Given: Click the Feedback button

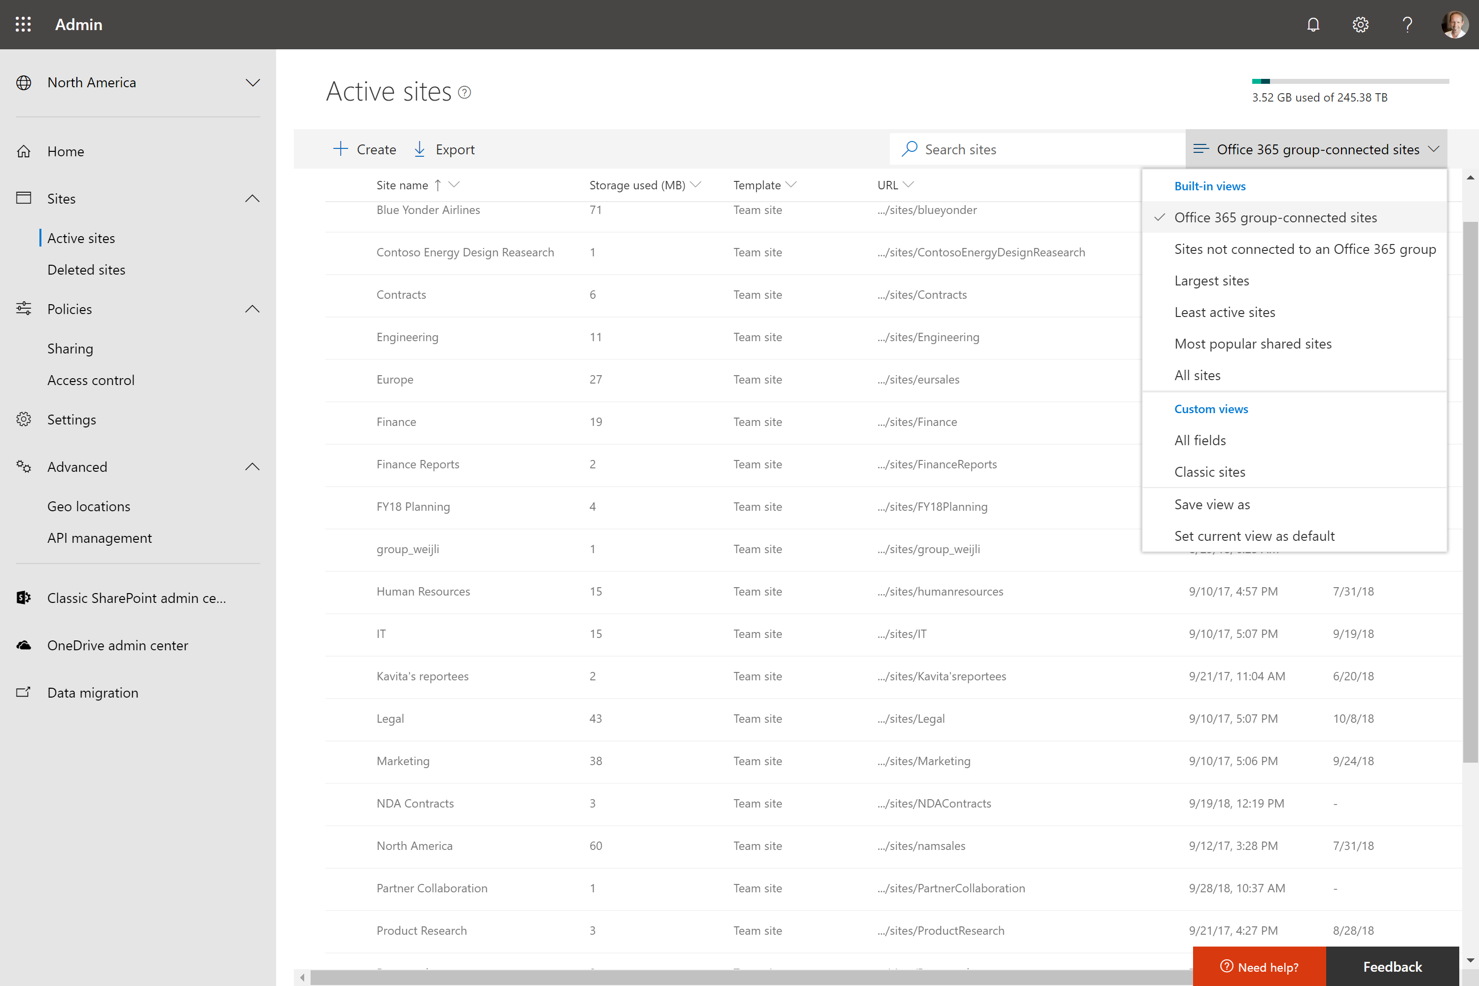Looking at the screenshot, I should pyautogui.click(x=1393, y=966).
